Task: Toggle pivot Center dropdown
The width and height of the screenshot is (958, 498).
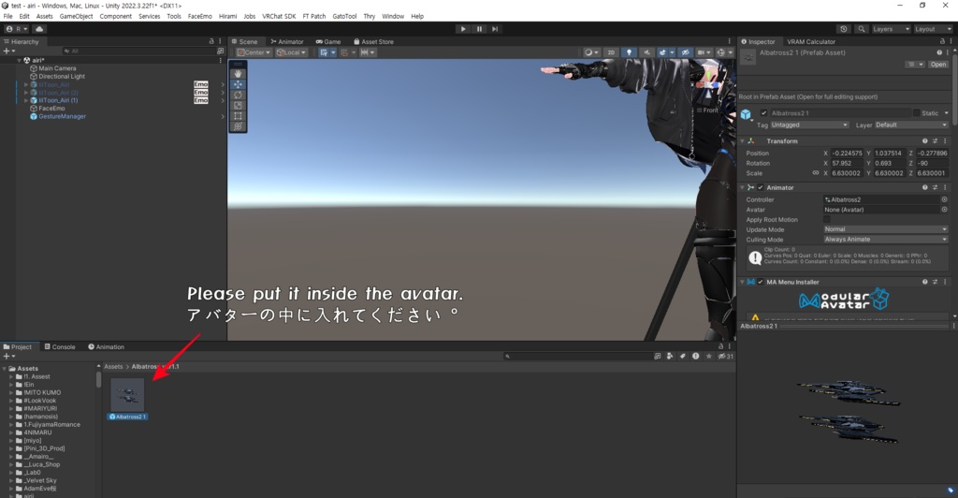Action: click(254, 52)
